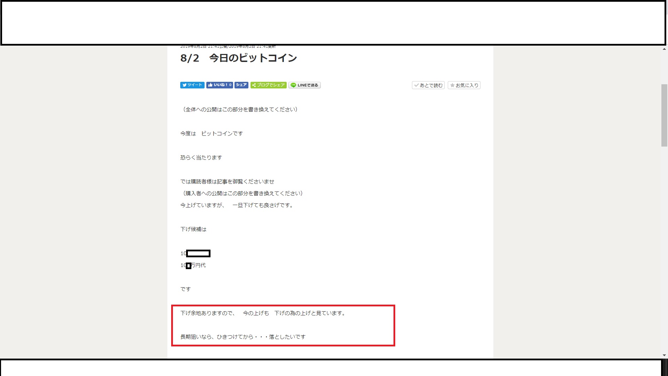
Task: Click the vertical scrollbar thumb
Action: click(x=664, y=115)
